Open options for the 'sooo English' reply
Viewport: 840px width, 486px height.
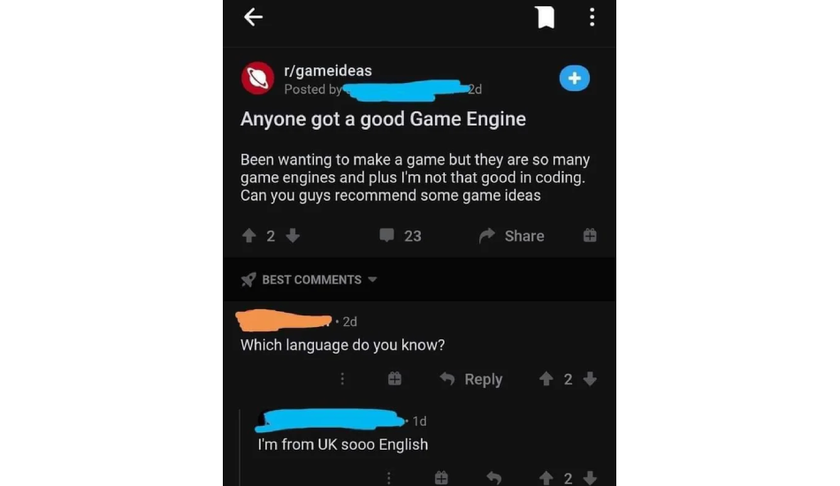point(389,477)
